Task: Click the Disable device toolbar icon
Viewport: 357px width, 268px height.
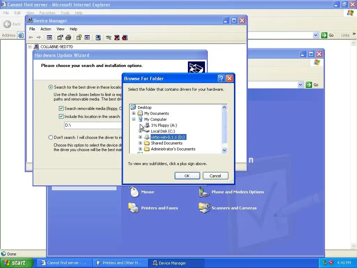Action: [x=125, y=37]
